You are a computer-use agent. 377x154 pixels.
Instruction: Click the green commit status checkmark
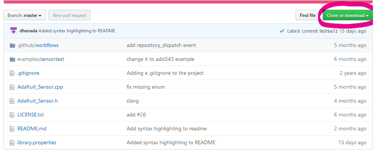point(282,31)
